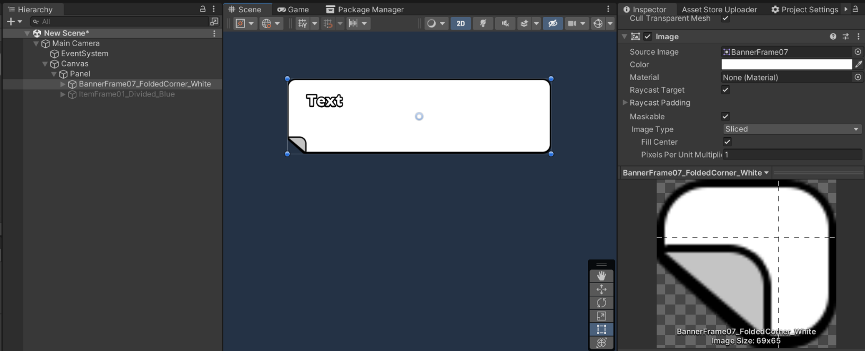Screen dimensions: 865x351
Task: Uncheck the Fill Center checkbox
Action: tap(727, 142)
